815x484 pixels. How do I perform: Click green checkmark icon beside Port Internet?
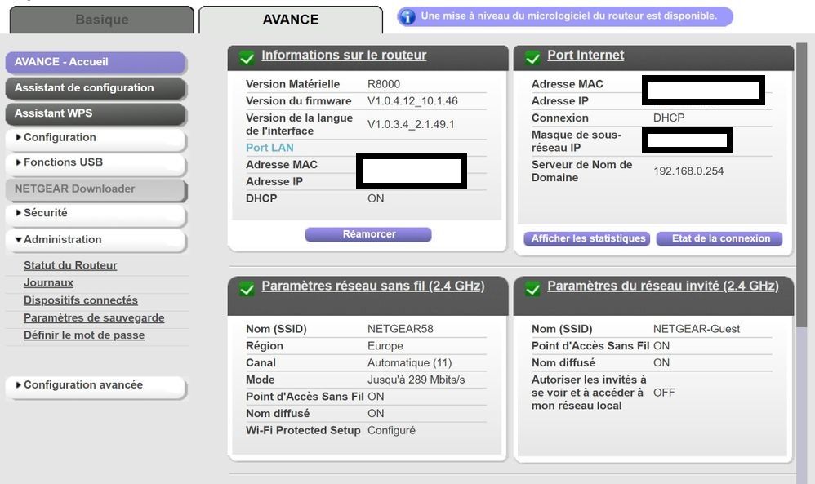point(532,58)
